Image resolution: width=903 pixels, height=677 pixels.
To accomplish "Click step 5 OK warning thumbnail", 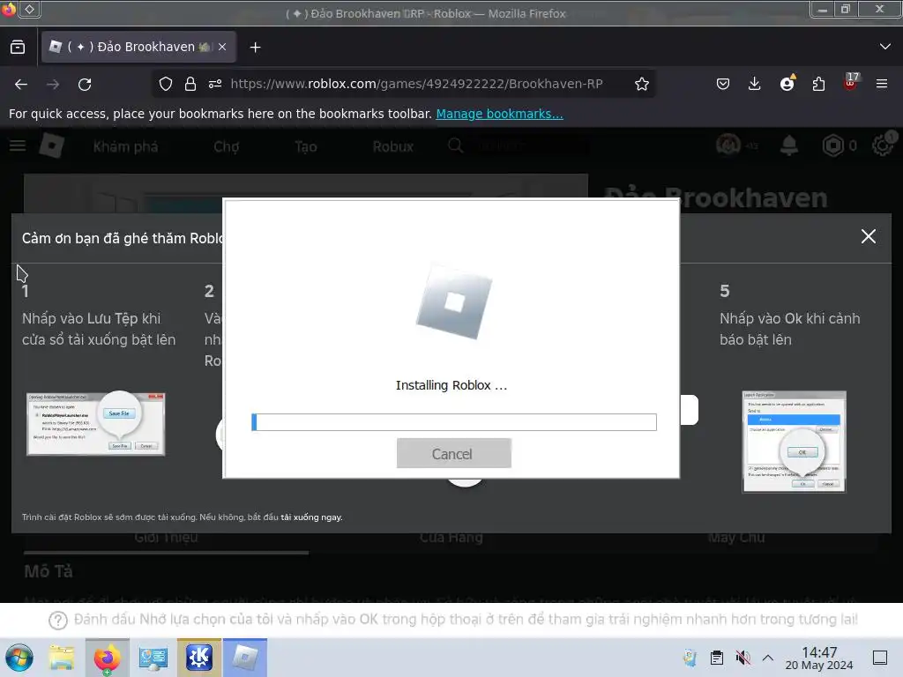I will point(795,443).
